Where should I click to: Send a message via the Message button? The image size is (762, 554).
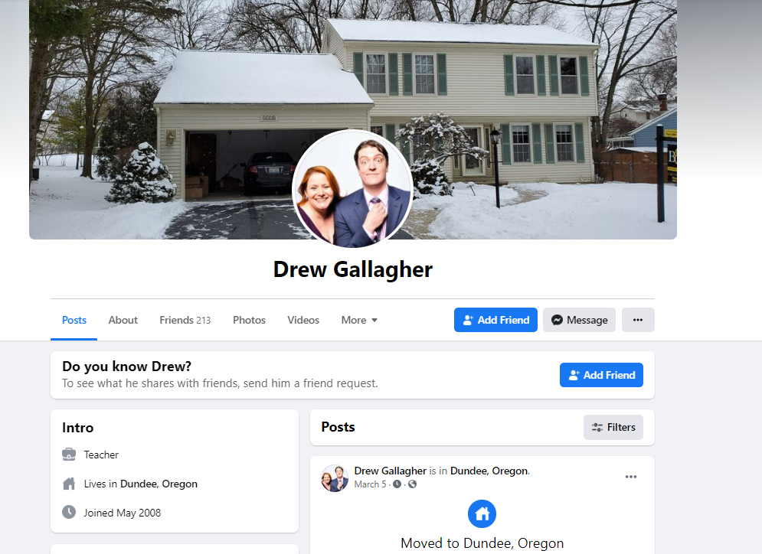click(x=579, y=320)
